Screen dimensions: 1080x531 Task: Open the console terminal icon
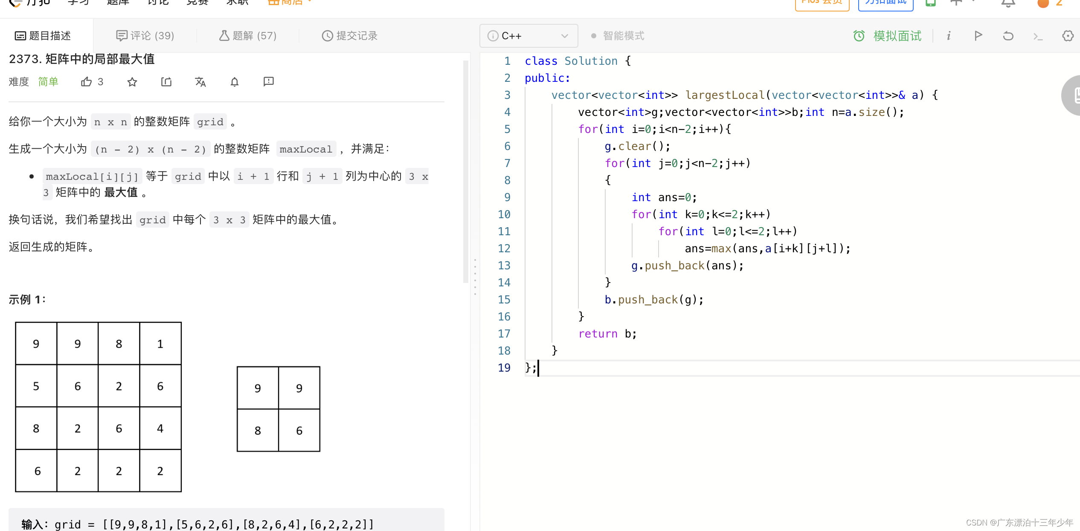tap(1038, 37)
